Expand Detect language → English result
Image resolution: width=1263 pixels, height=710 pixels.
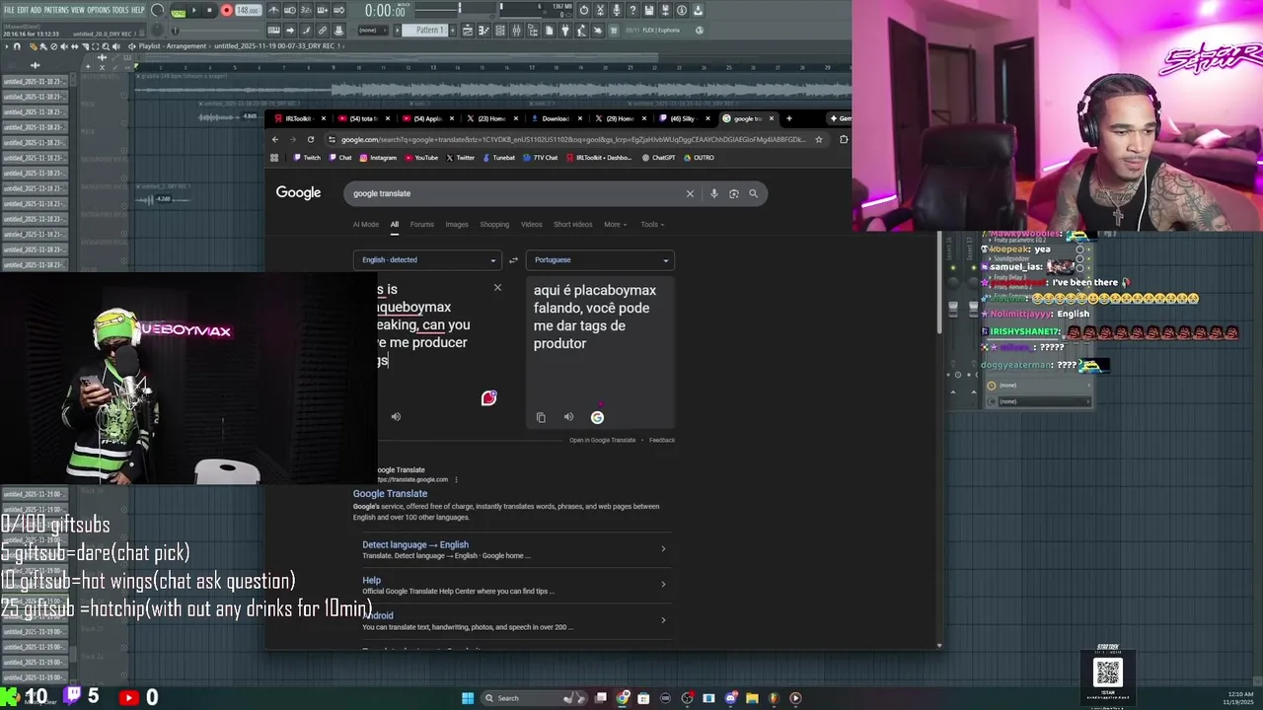(x=513, y=549)
